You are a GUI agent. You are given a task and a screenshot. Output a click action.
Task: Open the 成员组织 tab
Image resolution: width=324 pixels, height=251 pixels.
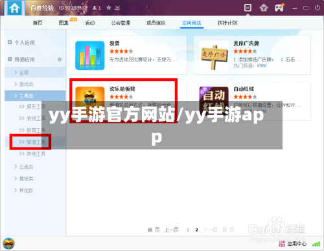pos(156,23)
